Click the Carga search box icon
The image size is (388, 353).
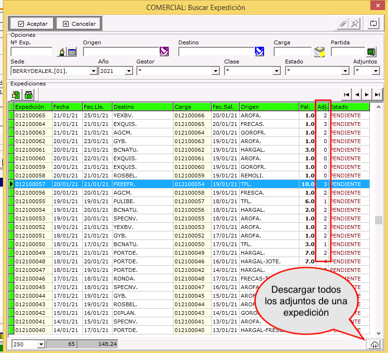tap(320, 52)
